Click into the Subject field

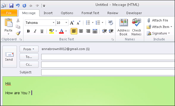point(108,72)
